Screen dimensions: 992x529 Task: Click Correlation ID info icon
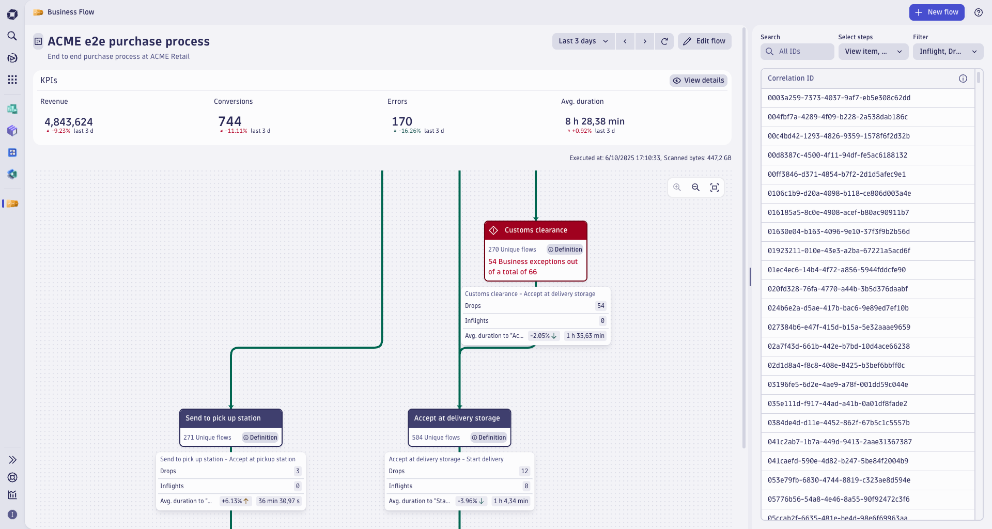pyautogui.click(x=963, y=79)
